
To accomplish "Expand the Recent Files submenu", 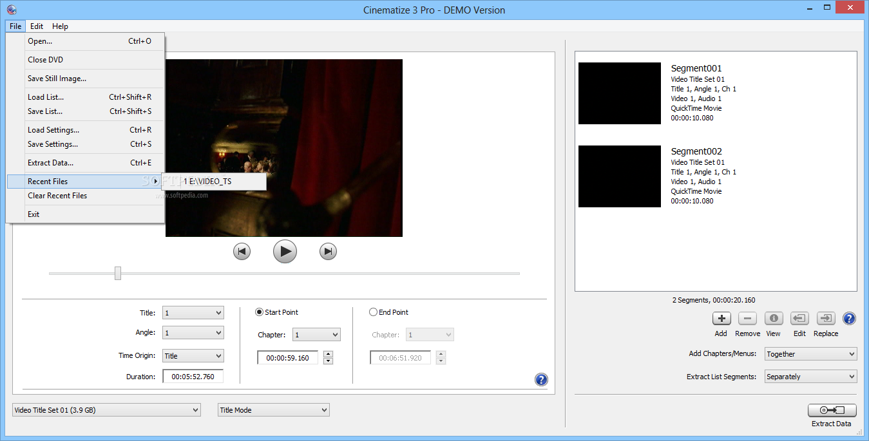I will 84,182.
